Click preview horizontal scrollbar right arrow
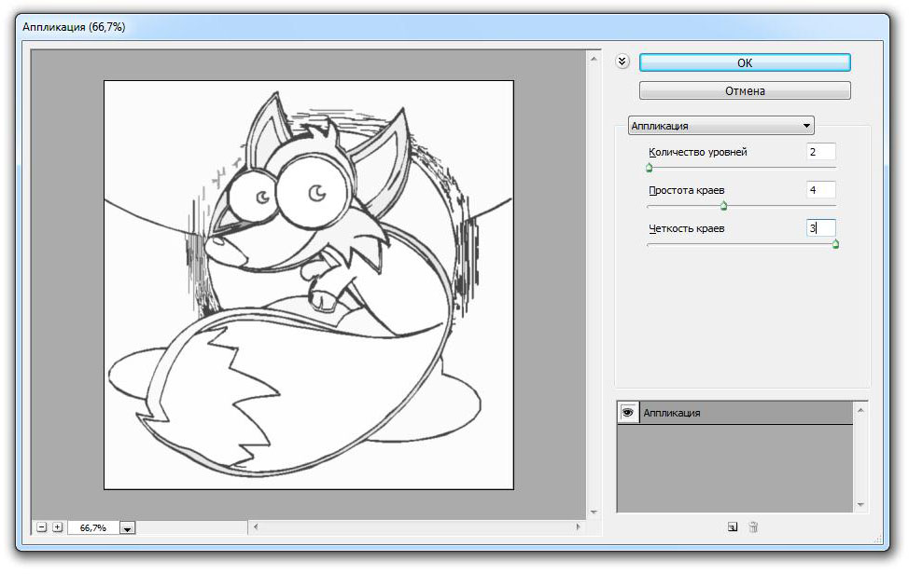 pyautogui.click(x=578, y=527)
